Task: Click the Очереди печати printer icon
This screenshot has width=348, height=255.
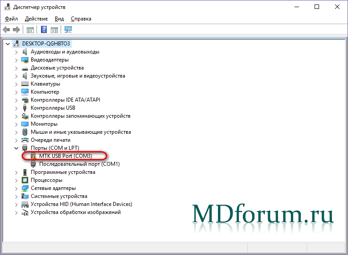Action: click(x=25, y=140)
